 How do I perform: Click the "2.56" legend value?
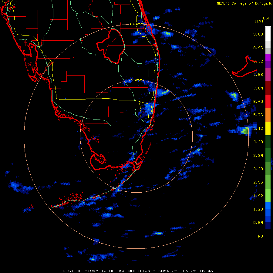[x=258, y=182]
